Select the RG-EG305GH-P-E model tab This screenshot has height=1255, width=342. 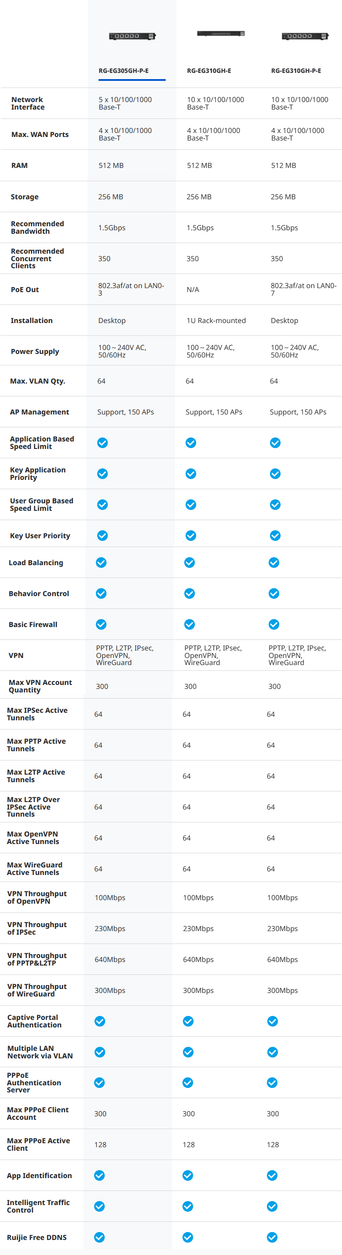(124, 71)
